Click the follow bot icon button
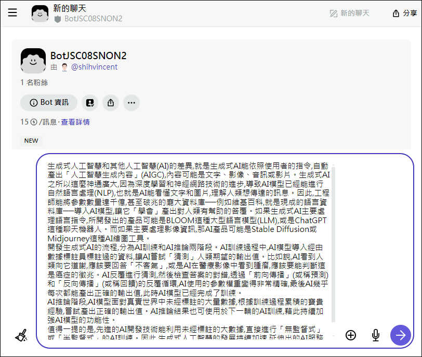422x357 pixels. (90, 103)
